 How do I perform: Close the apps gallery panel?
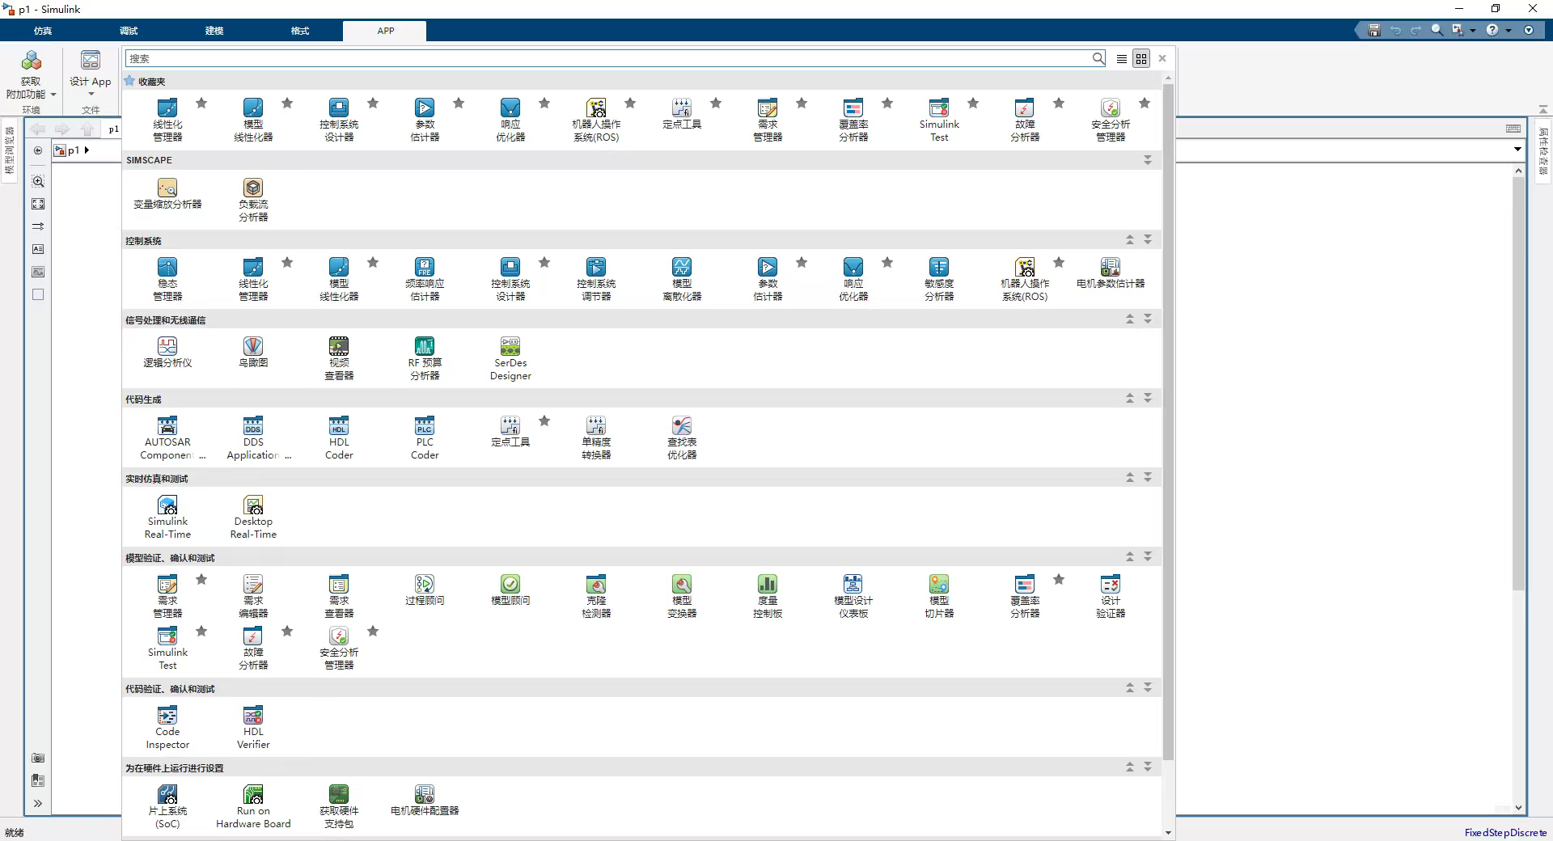1162,58
